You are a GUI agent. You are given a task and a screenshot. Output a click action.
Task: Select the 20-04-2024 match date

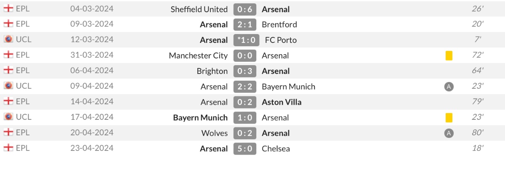pos(92,132)
